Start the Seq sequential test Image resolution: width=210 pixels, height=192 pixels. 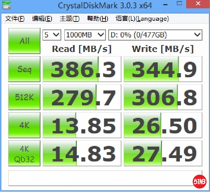(x=24, y=69)
